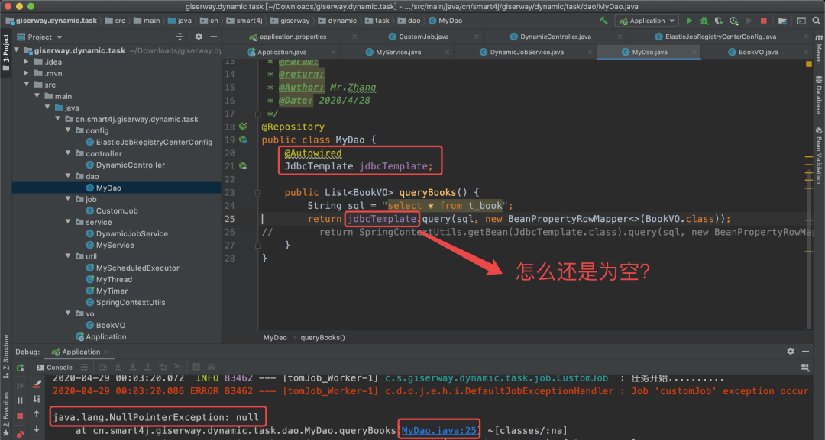Toggle the Z: Structure side tab

point(6,356)
